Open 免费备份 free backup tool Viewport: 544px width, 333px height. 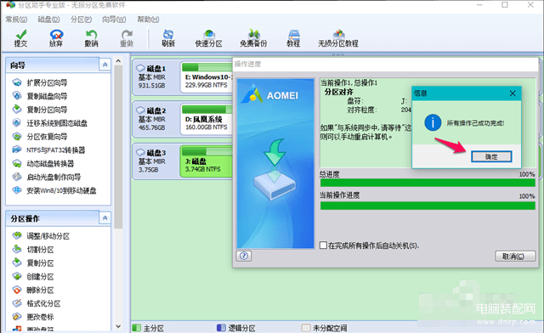point(253,38)
